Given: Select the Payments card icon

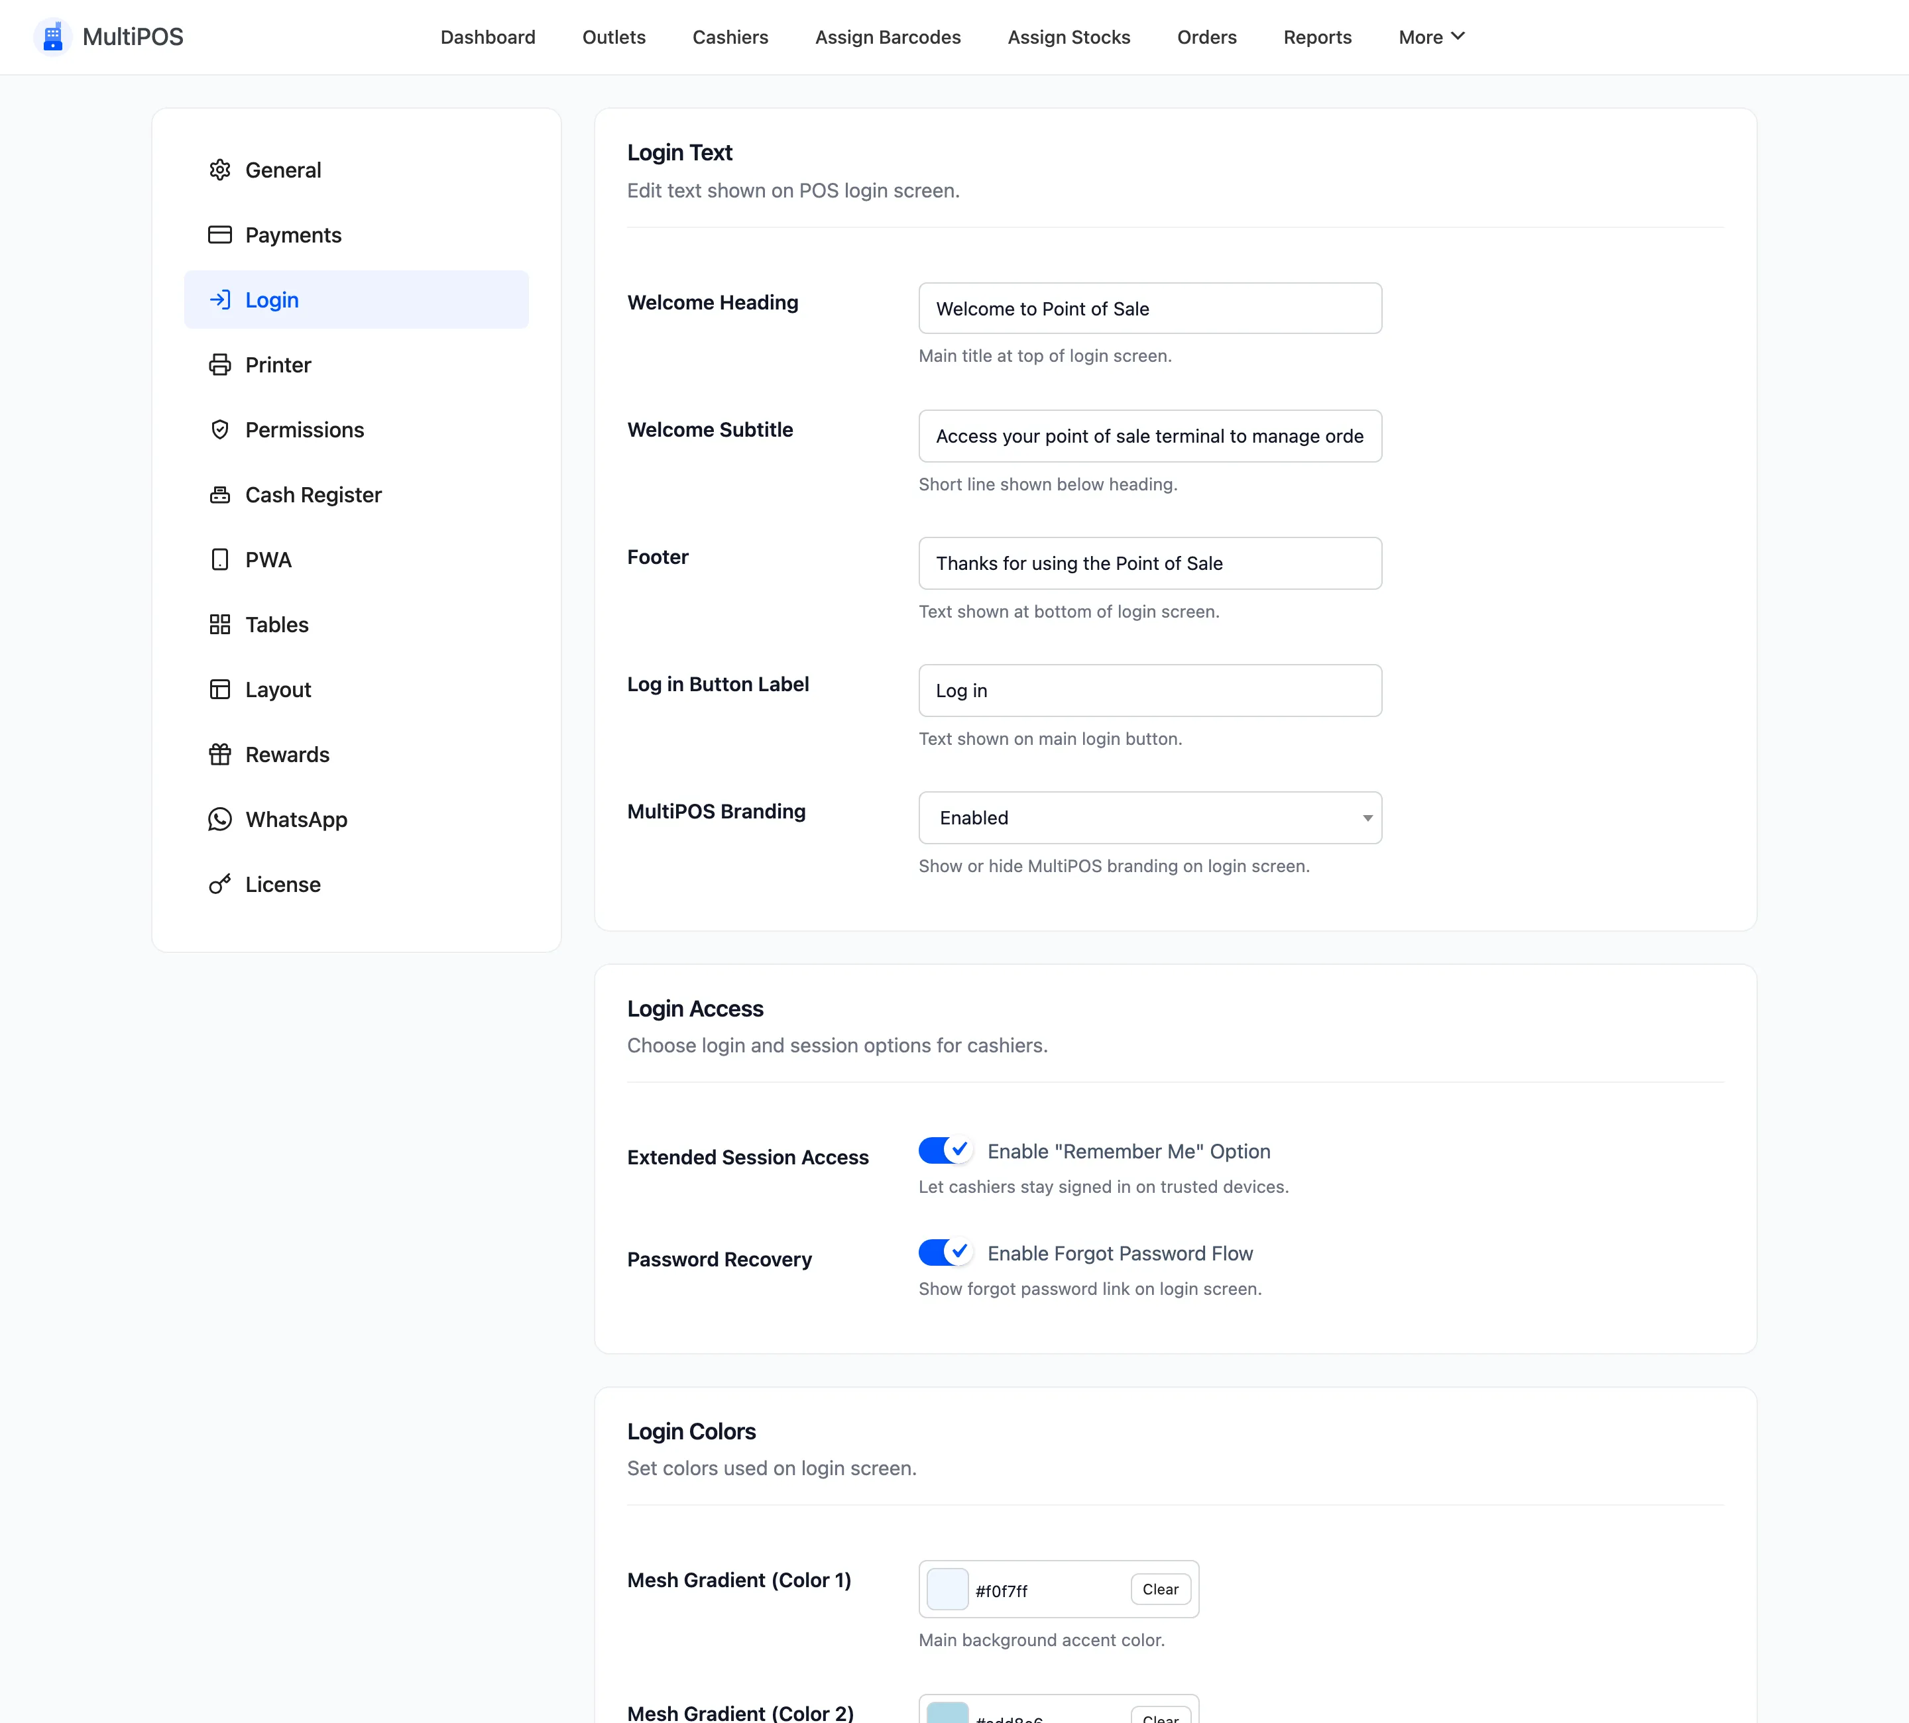Looking at the screenshot, I should 219,235.
